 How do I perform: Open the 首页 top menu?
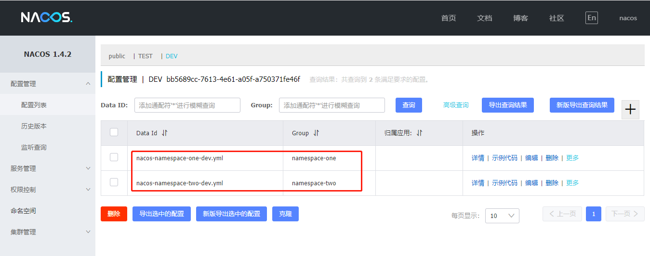449,18
